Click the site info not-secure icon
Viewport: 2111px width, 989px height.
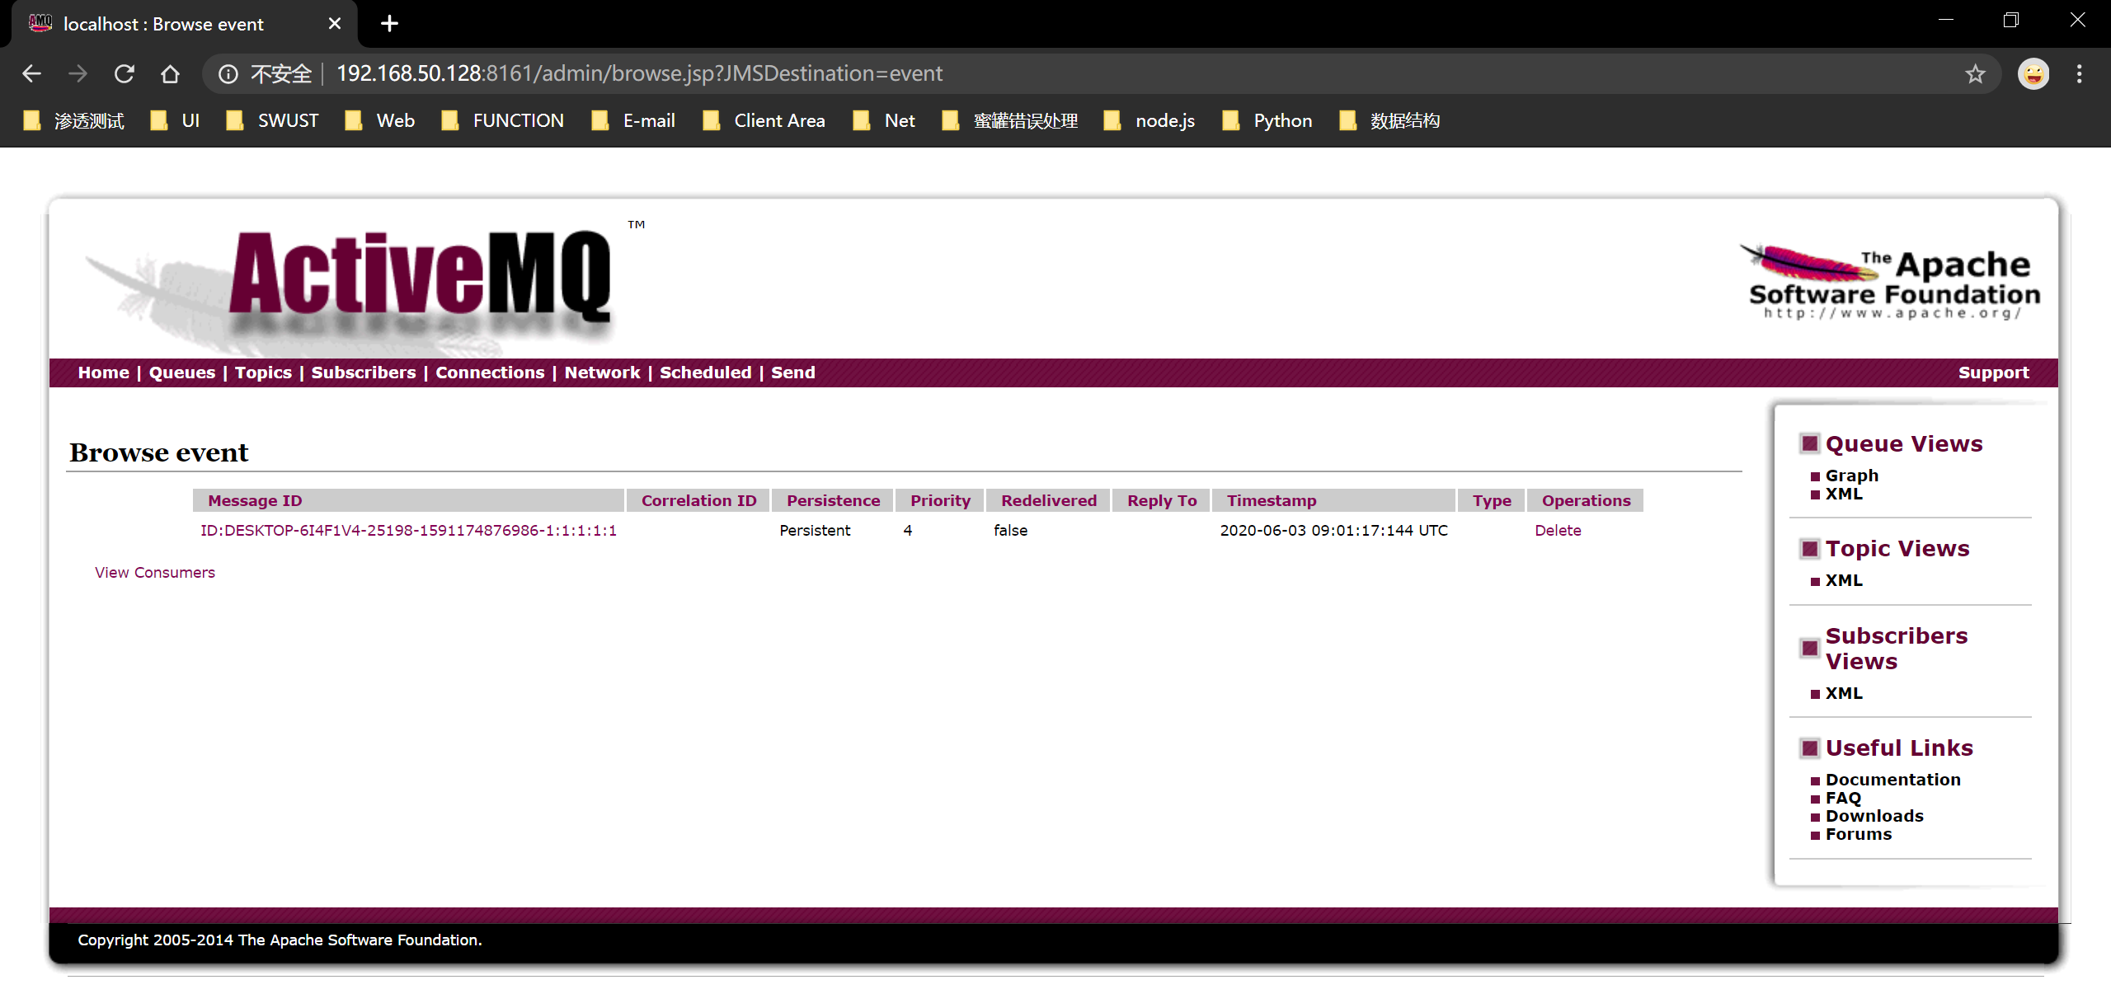tap(228, 74)
